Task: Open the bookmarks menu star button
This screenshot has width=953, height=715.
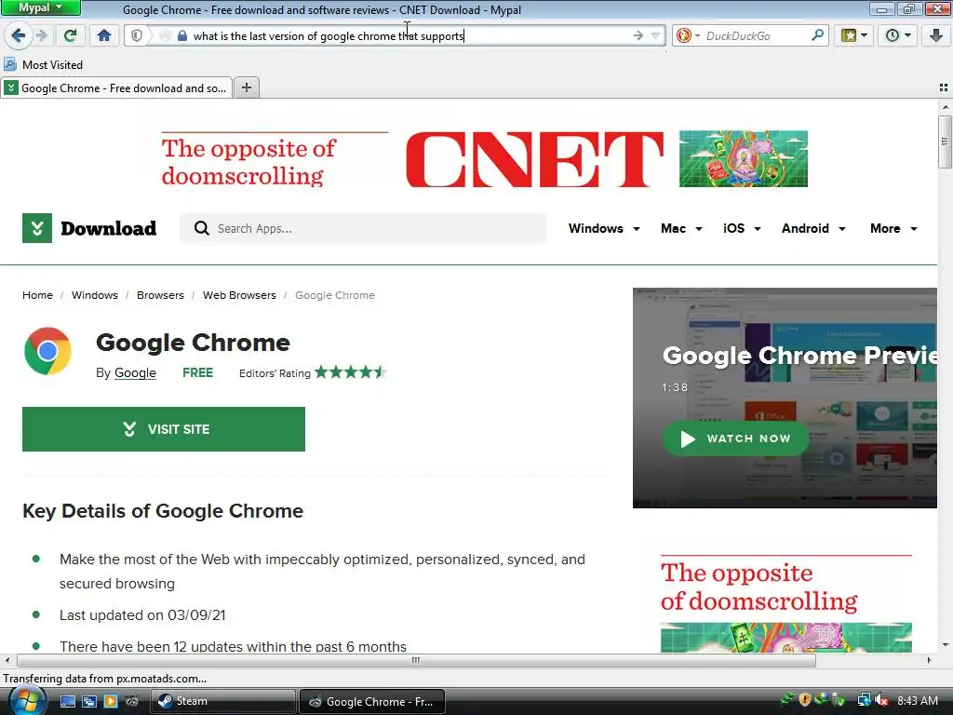Action: [x=854, y=35]
